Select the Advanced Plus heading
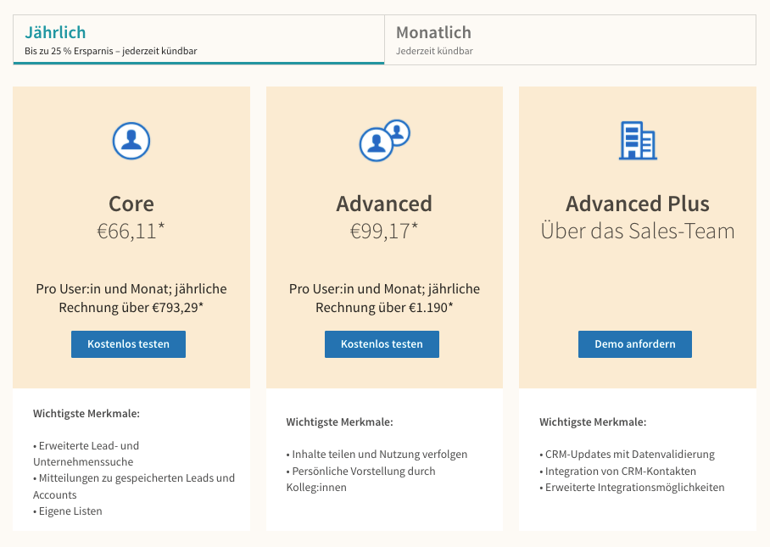This screenshot has width=770, height=547. coord(636,204)
